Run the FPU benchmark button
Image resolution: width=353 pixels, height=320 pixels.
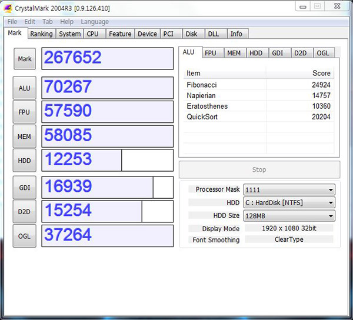click(25, 112)
